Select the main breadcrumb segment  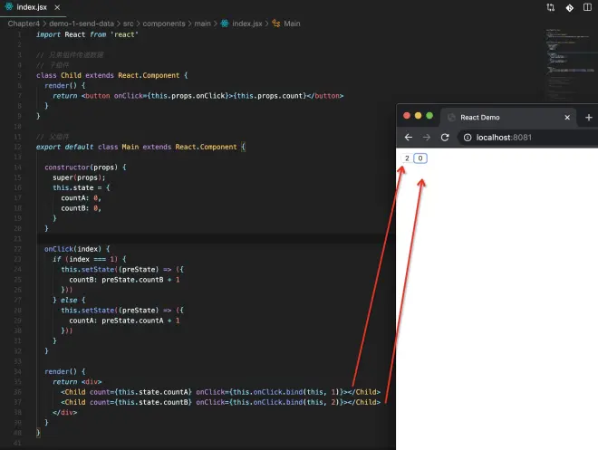(x=203, y=24)
